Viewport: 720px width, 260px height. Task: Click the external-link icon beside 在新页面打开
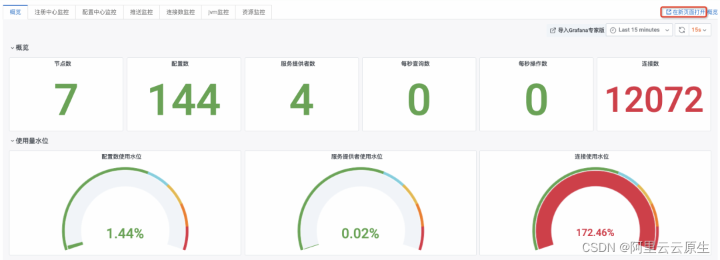[669, 13]
